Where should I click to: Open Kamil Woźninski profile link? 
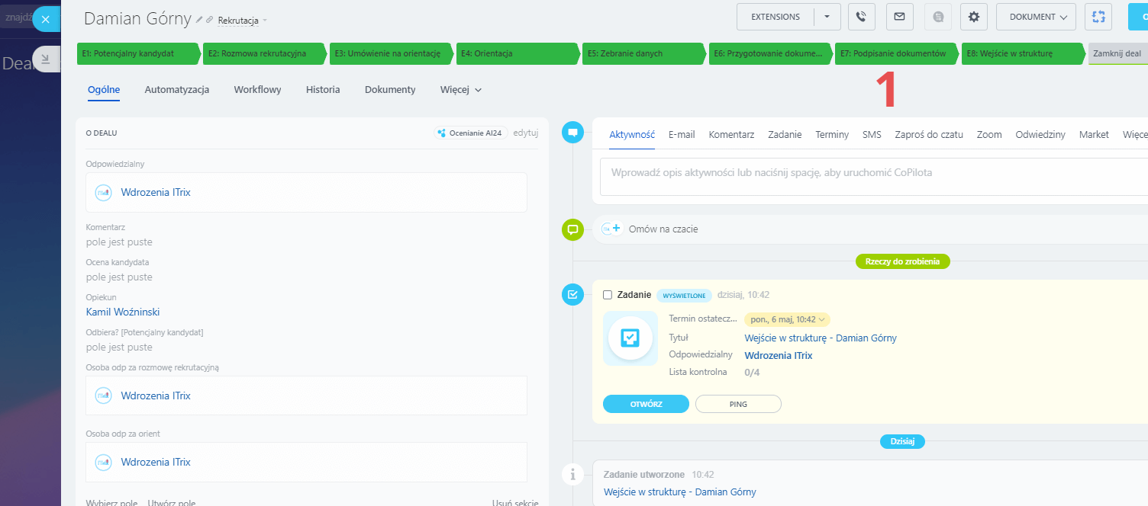click(x=123, y=312)
